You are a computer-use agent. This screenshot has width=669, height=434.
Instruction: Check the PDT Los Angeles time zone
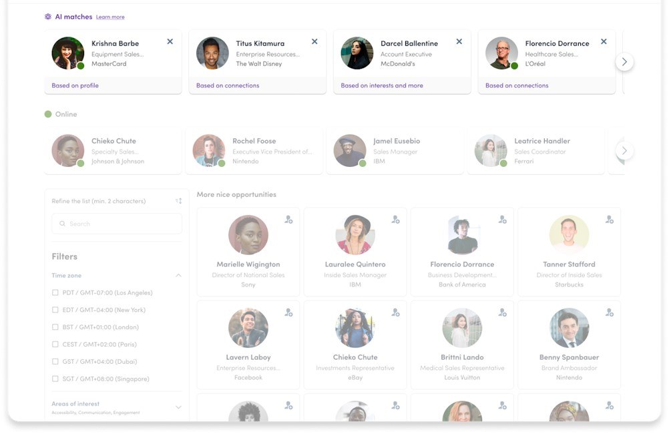55,292
